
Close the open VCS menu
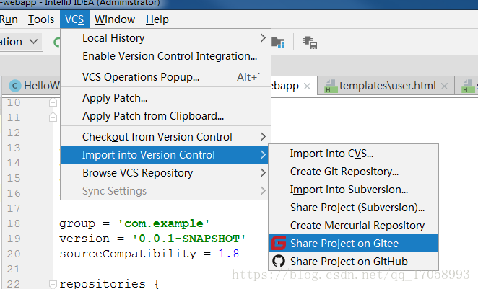[x=74, y=19]
